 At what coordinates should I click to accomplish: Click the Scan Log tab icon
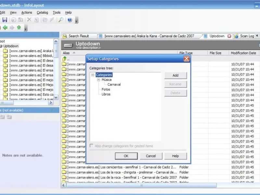pyautogui.click(x=236, y=36)
